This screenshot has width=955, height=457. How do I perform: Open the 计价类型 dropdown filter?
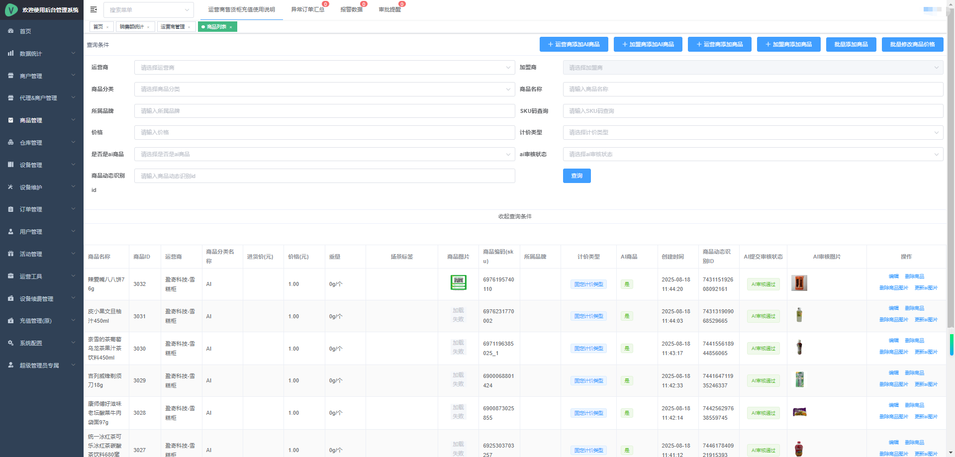coord(753,132)
